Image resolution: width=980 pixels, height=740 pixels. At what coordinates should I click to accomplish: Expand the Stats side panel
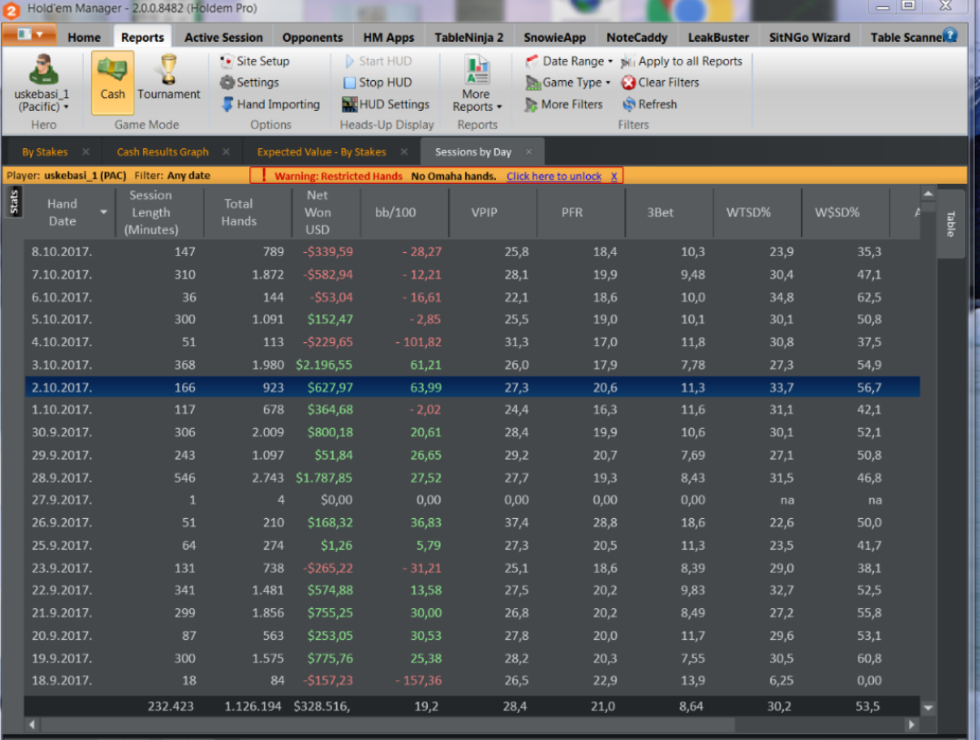click(x=14, y=203)
